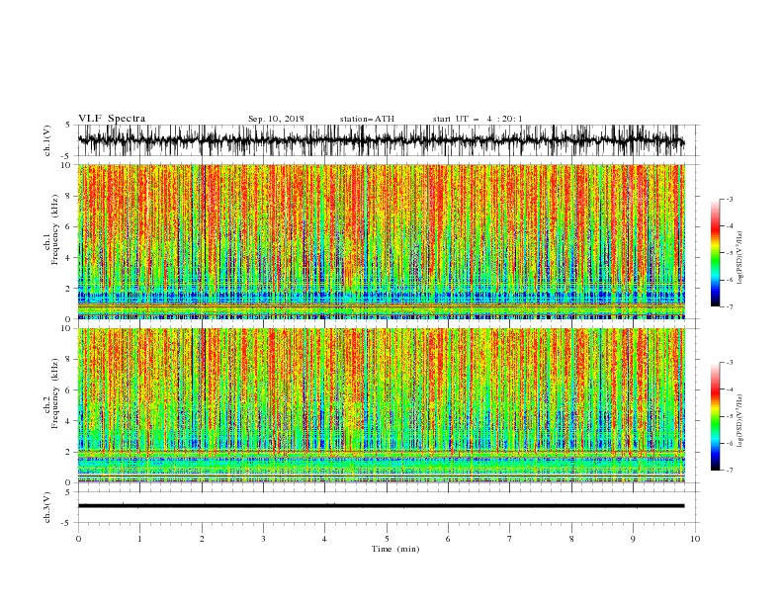This screenshot has width=783, height=605.
Task: Click the "-3" label on ch.1 colorbar
Action: point(729,199)
